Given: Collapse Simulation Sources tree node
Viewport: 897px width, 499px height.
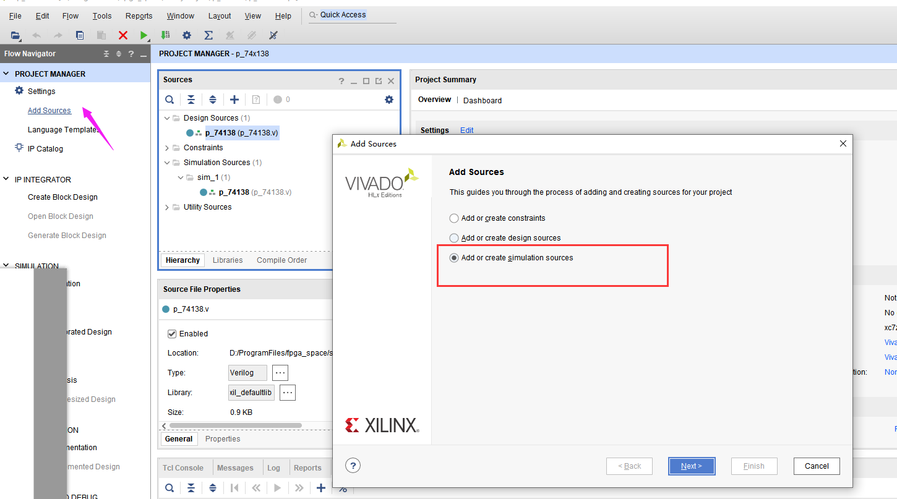Looking at the screenshot, I should point(167,163).
